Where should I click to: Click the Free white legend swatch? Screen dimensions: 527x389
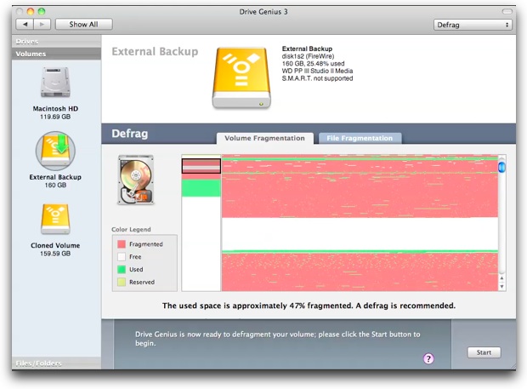point(122,257)
